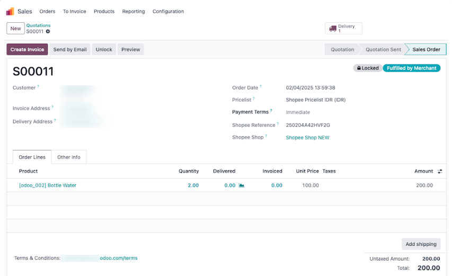The image size is (452, 276).
Task: Click the Untaxed Amount value 200.00
Action: click(431, 259)
